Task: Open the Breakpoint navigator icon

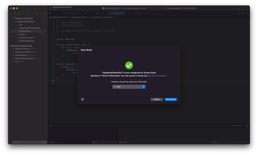Action: [41, 13]
